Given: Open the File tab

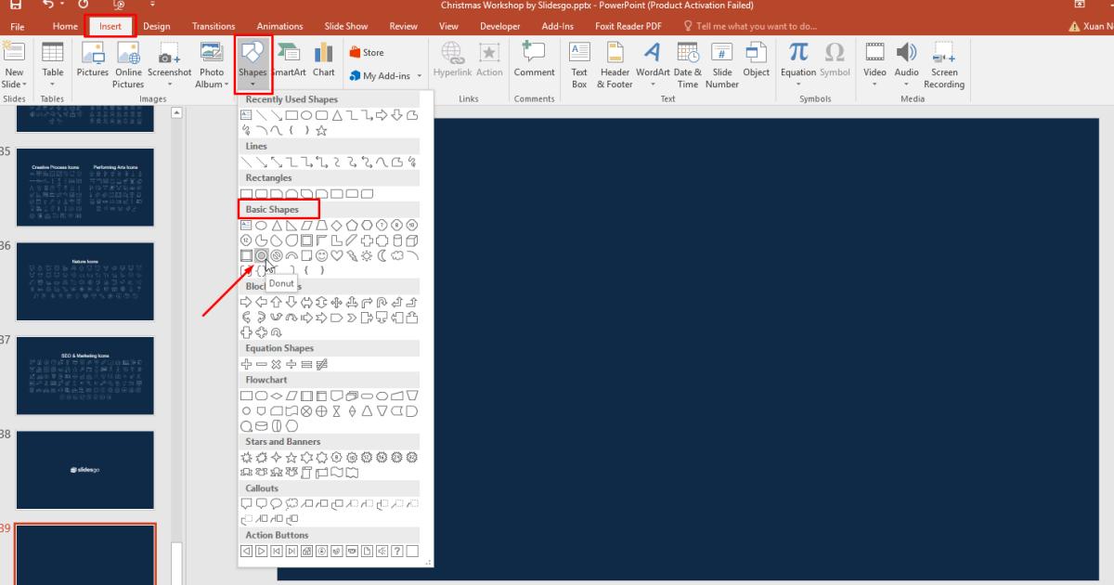Looking at the screenshot, I should coord(18,26).
